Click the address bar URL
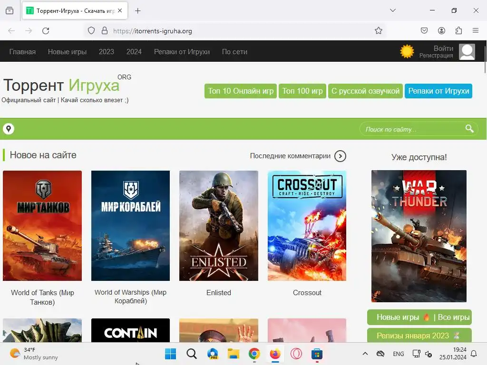The width and height of the screenshot is (487, 365). pos(152,31)
